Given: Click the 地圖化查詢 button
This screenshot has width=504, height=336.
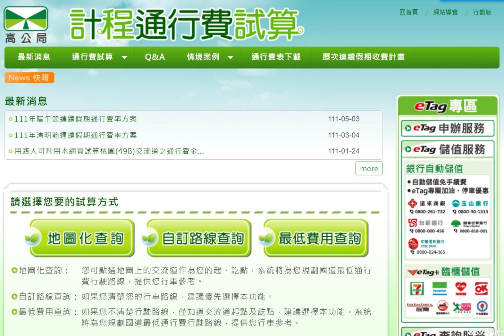Looking at the screenshot, I should coord(82,238).
